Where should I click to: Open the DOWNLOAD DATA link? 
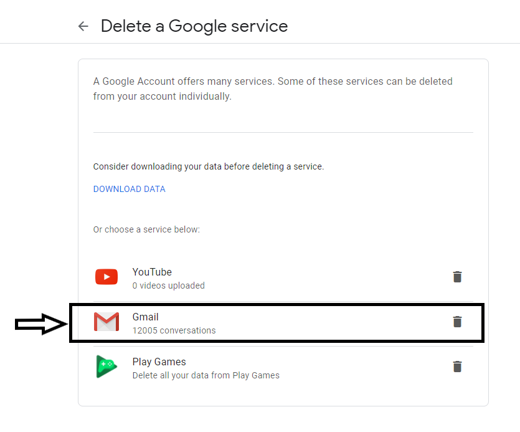click(130, 189)
